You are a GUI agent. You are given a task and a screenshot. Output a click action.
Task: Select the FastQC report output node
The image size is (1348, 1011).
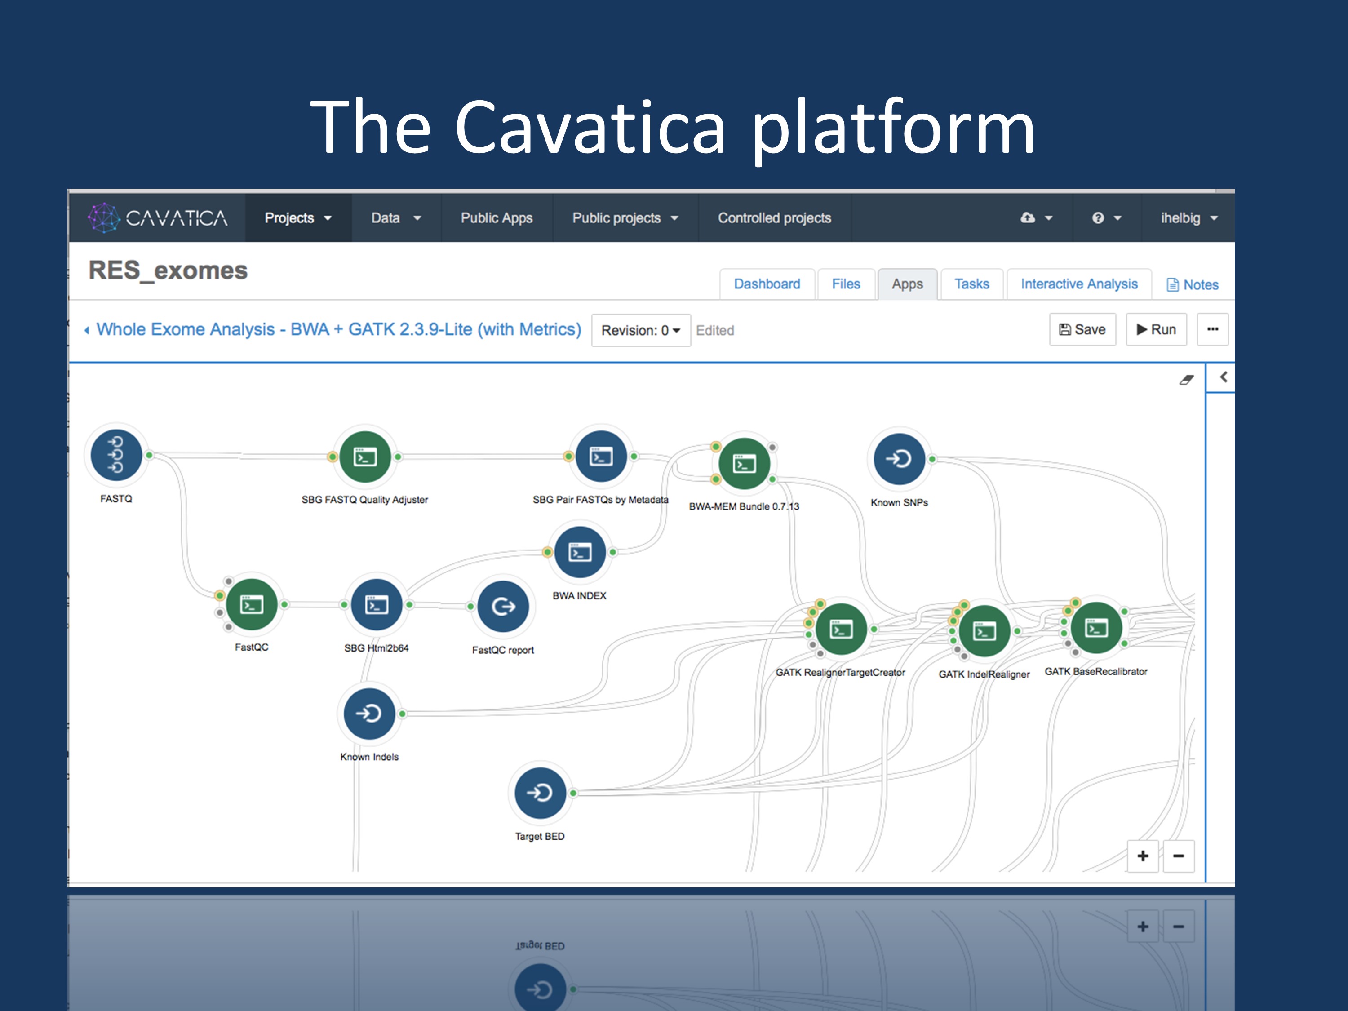tap(503, 606)
